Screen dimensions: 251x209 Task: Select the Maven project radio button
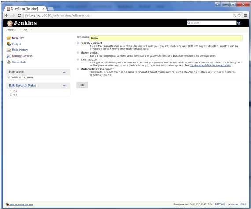pos(78,53)
